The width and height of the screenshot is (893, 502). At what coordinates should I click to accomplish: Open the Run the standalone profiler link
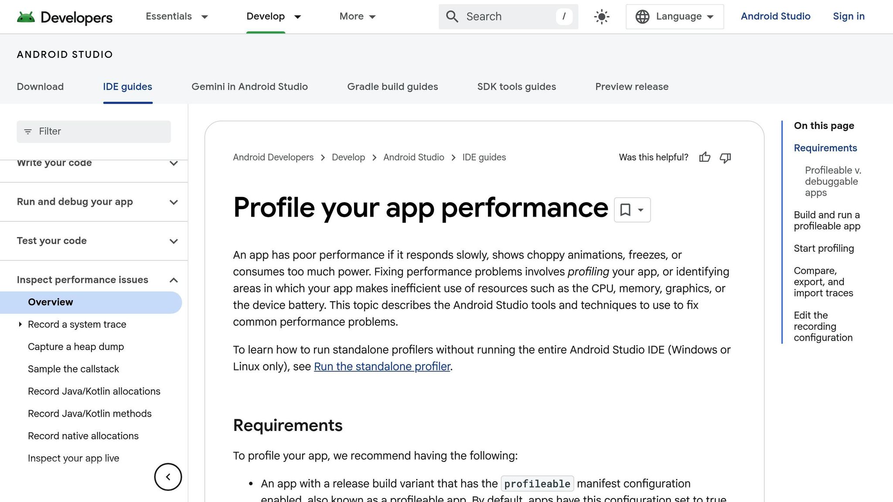pyautogui.click(x=382, y=366)
